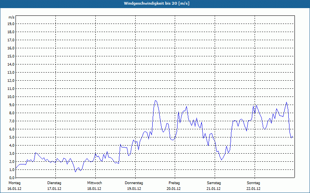Image resolution: width=310 pixels, height=193 pixels.
Task: Select the '8,0' y-axis label
Action: (12, 113)
